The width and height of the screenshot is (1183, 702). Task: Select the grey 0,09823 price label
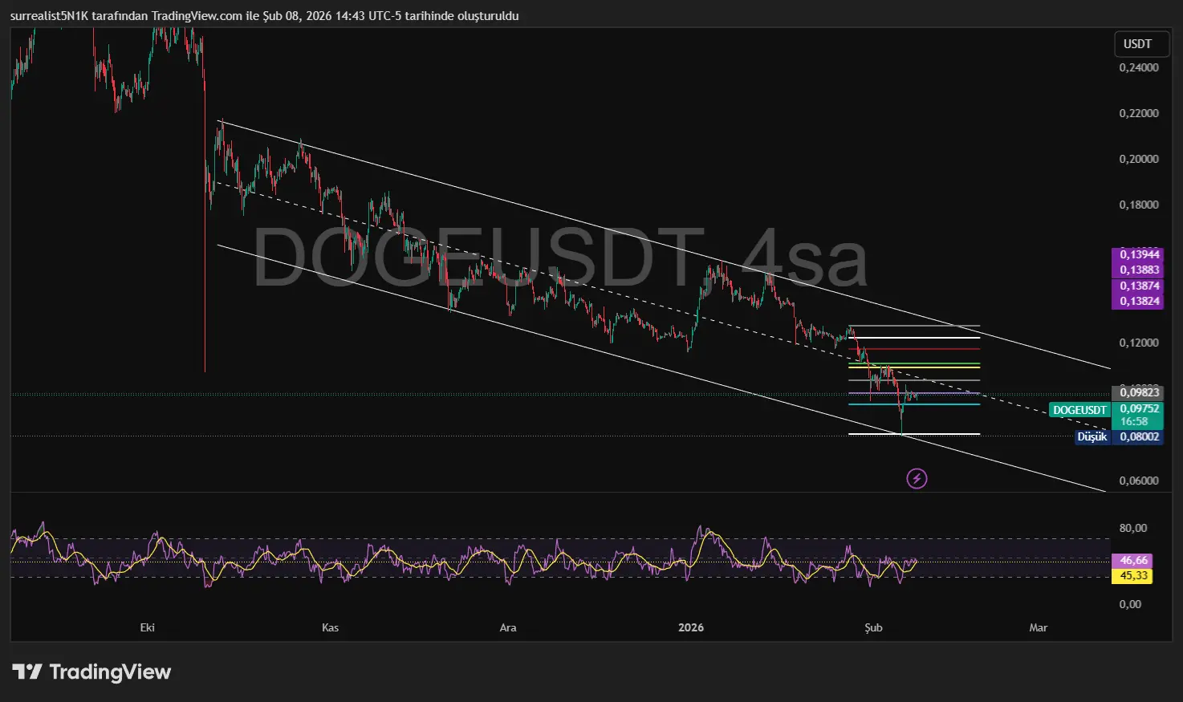click(x=1139, y=392)
